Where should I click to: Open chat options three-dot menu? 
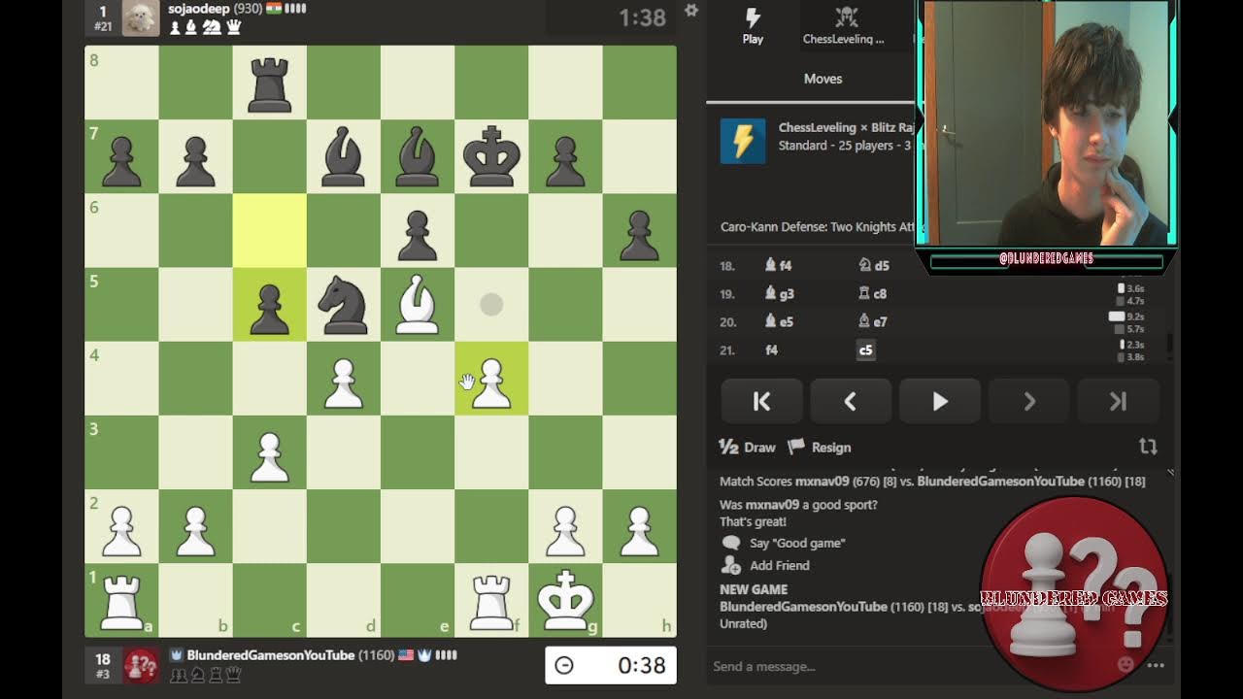[x=1156, y=666]
